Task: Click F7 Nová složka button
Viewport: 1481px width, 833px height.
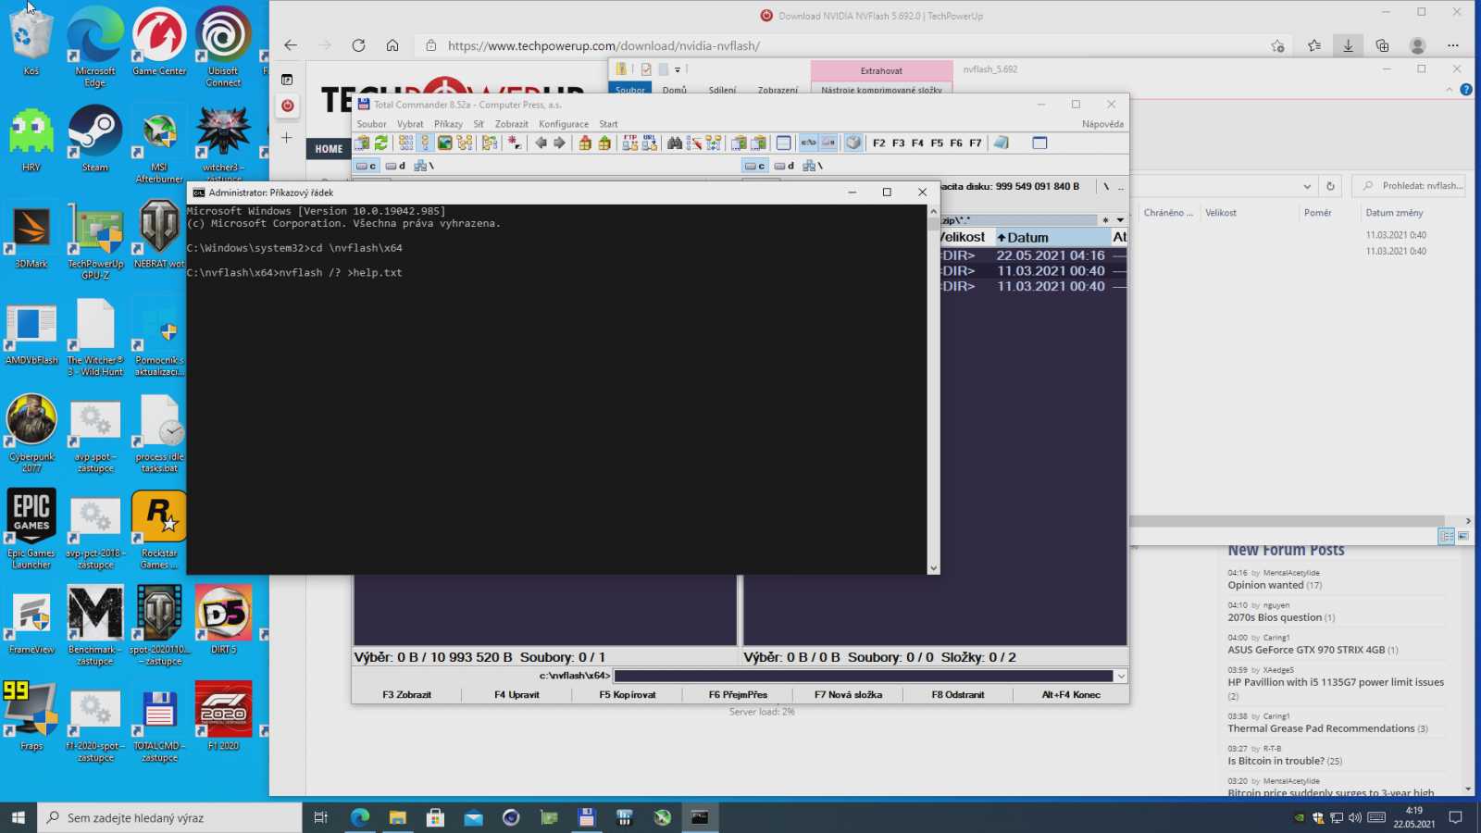Action: tap(848, 694)
